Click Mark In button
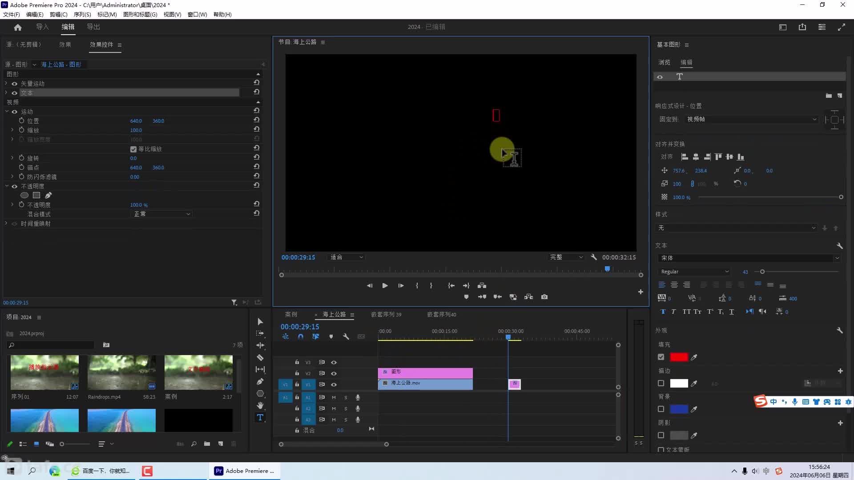The height and width of the screenshot is (480, 854). (x=417, y=286)
